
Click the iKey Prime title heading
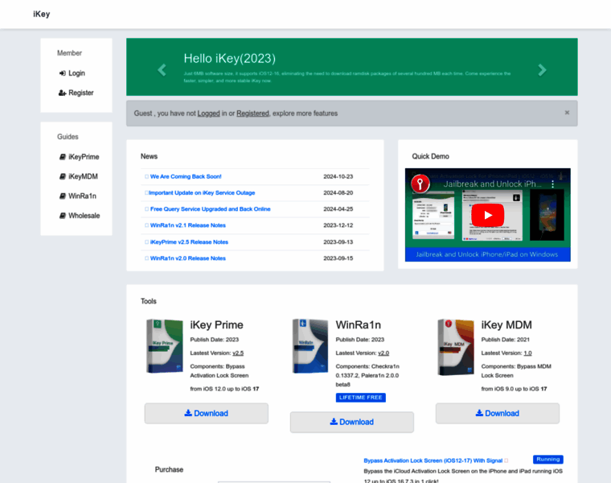pyautogui.click(x=216, y=325)
